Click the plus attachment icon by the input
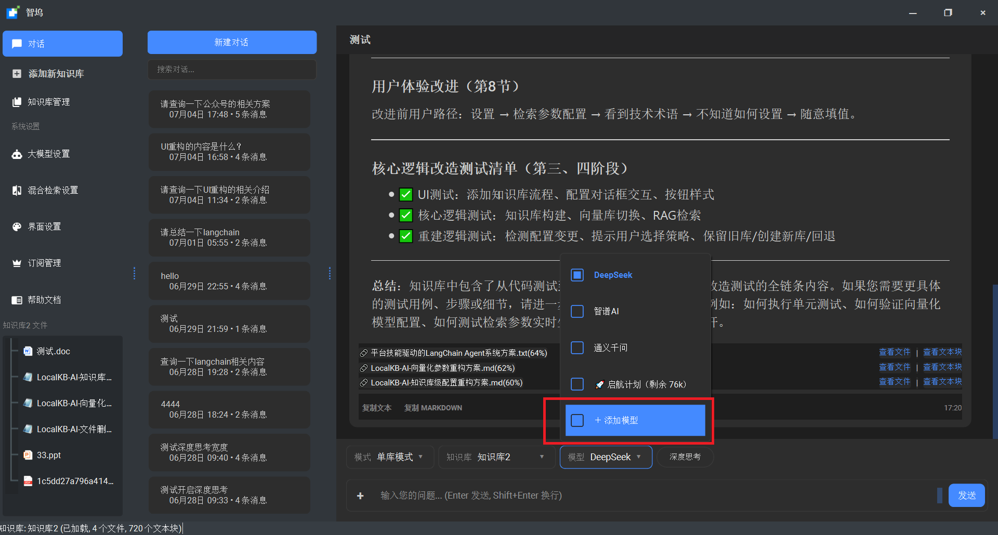 click(360, 496)
